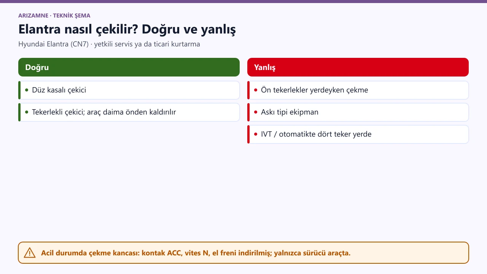487x274 pixels.
Task: Click the 'ARIZAMNE · TEKNİK ŞEMA' label
Action: click(x=54, y=16)
